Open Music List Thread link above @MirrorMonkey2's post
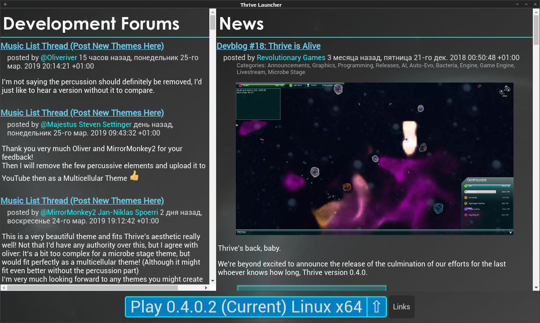 (x=82, y=201)
